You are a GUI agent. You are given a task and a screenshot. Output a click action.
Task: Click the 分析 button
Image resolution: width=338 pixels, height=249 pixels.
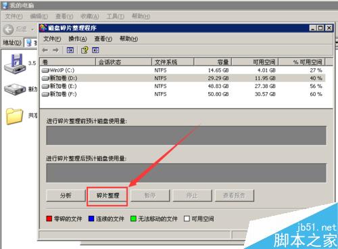point(66,196)
